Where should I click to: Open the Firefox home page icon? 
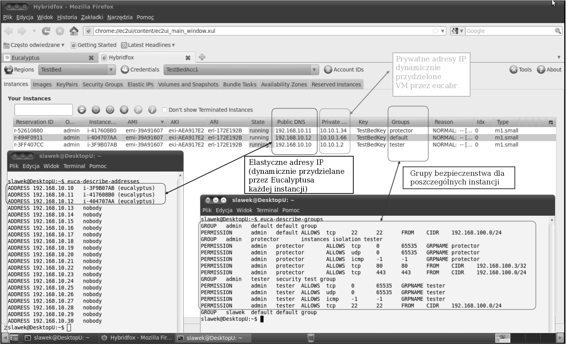click(x=74, y=31)
